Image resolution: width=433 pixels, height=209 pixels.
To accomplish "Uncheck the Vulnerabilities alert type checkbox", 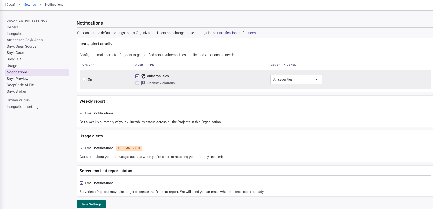I will (137, 76).
